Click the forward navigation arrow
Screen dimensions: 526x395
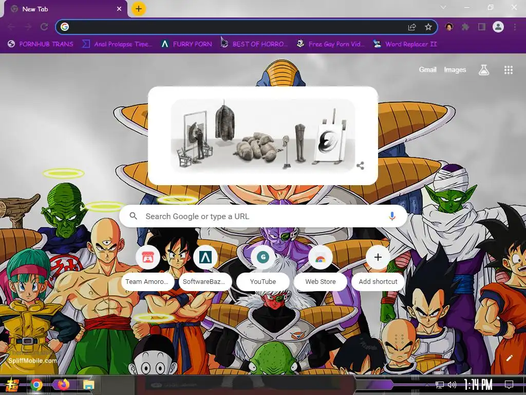(28, 27)
